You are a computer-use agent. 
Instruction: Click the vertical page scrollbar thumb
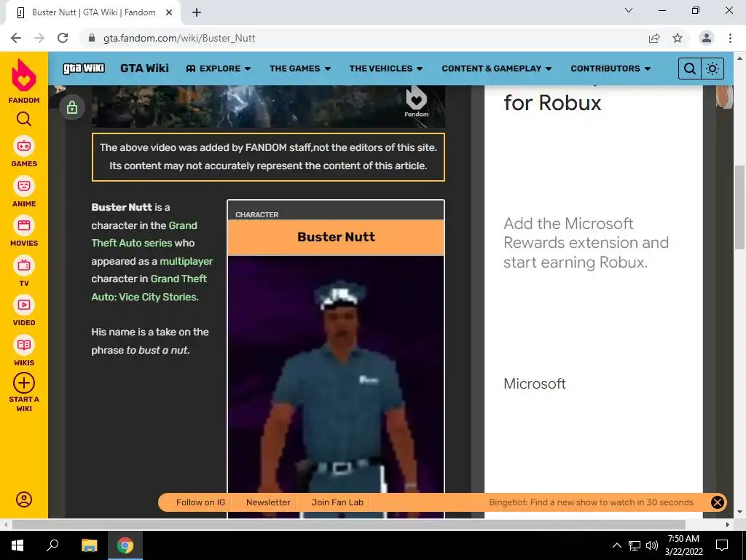740,207
